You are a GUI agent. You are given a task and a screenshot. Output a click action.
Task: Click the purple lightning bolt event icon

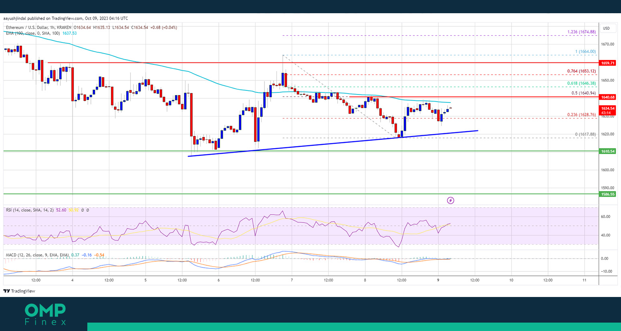tap(450, 200)
